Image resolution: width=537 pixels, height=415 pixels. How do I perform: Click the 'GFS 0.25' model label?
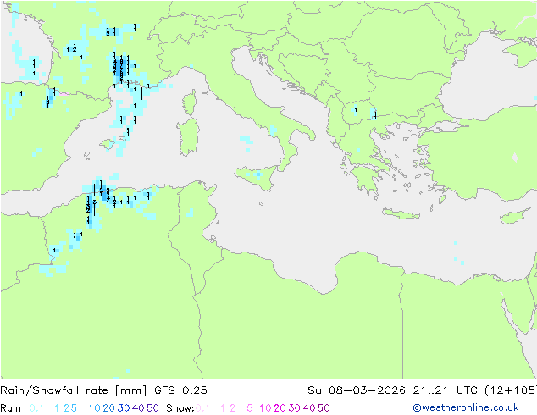pyautogui.click(x=180, y=390)
